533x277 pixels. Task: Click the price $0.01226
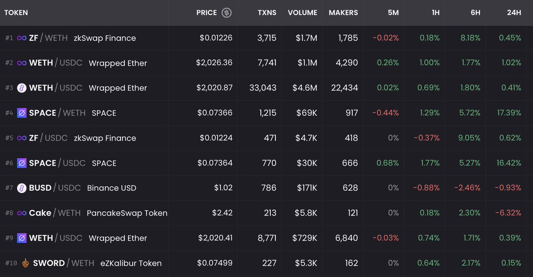pyautogui.click(x=216, y=38)
